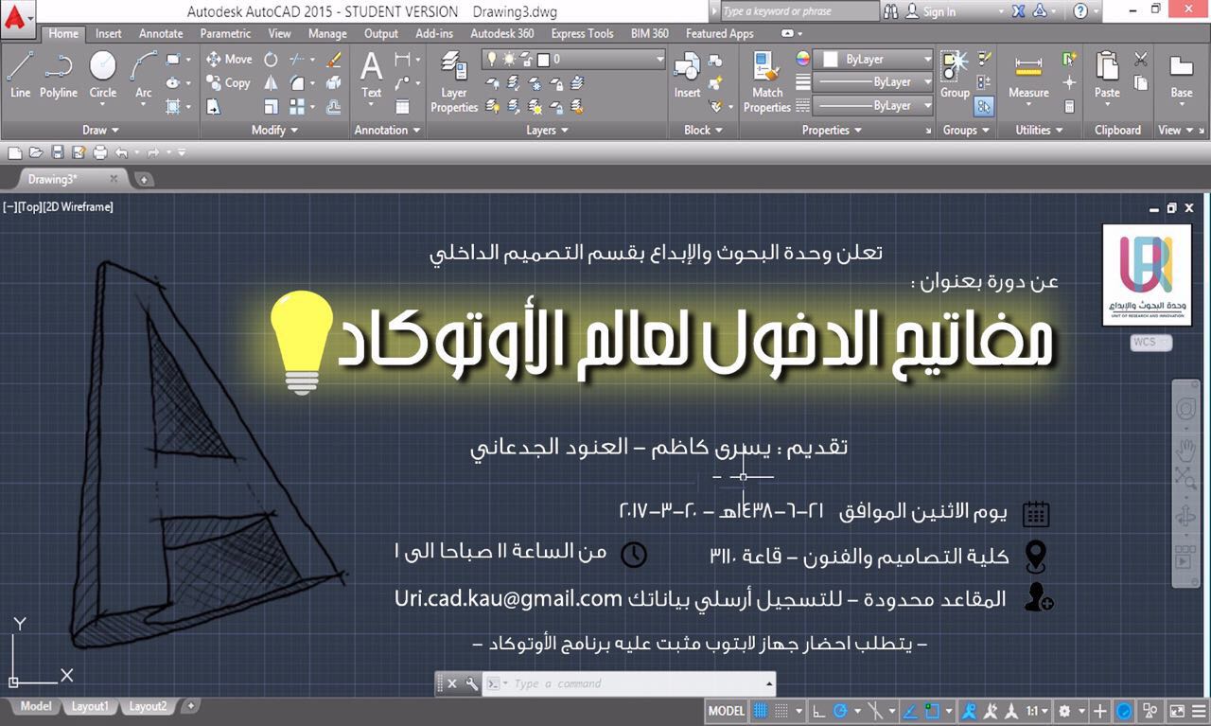Expand the Properties panel dropdown

pos(832,130)
